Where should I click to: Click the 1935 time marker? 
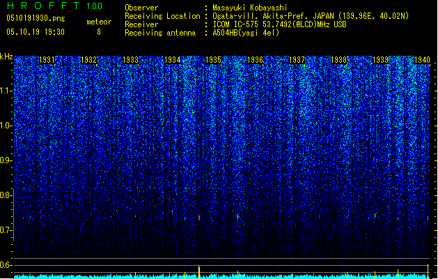[213, 60]
